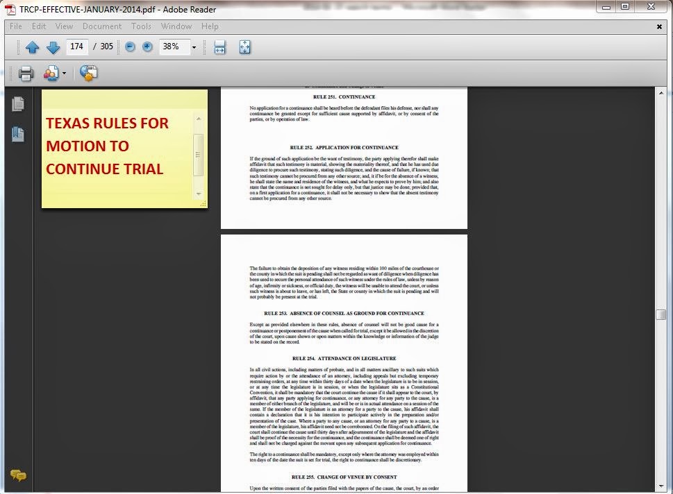Open the Tools menu
The width and height of the screenshot is (673, 494).
(x=141, y=26)
